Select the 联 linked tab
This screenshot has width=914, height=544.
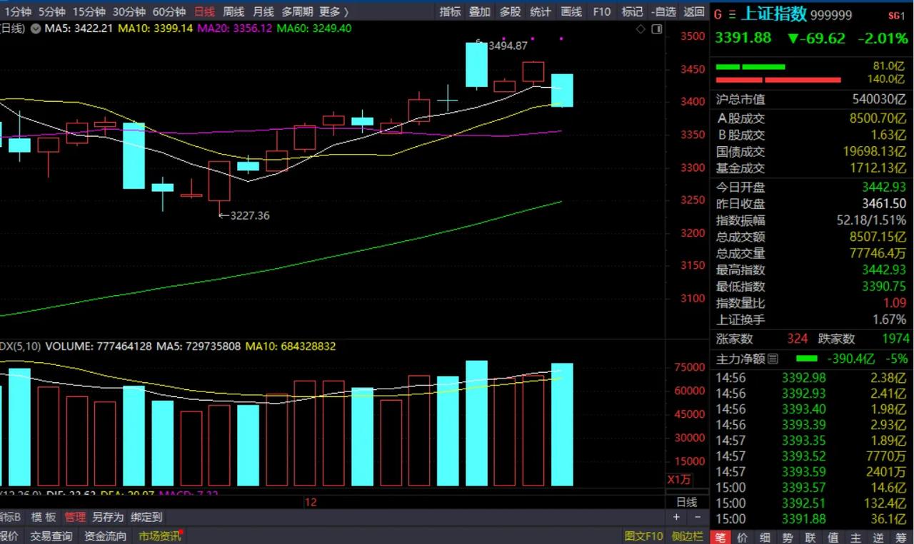[x=810, y=537]
